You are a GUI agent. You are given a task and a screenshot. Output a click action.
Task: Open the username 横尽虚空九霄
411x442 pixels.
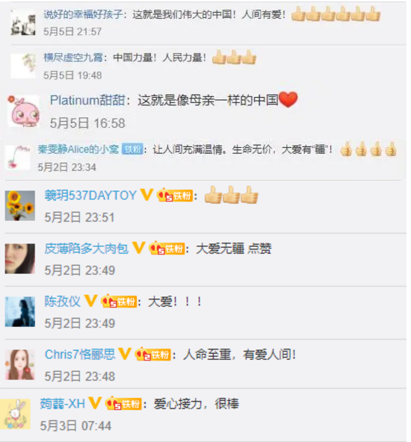tap(73, 57)
